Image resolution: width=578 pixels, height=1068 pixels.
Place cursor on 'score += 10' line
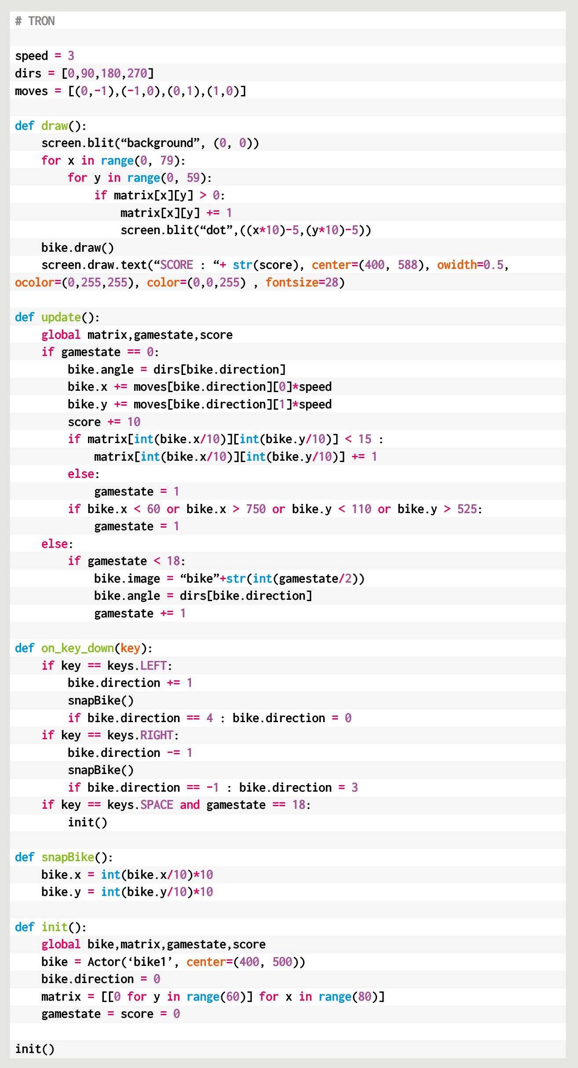coord(104,422)
